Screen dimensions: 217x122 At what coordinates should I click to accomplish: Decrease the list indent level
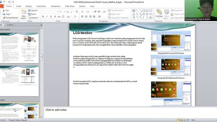95,12
